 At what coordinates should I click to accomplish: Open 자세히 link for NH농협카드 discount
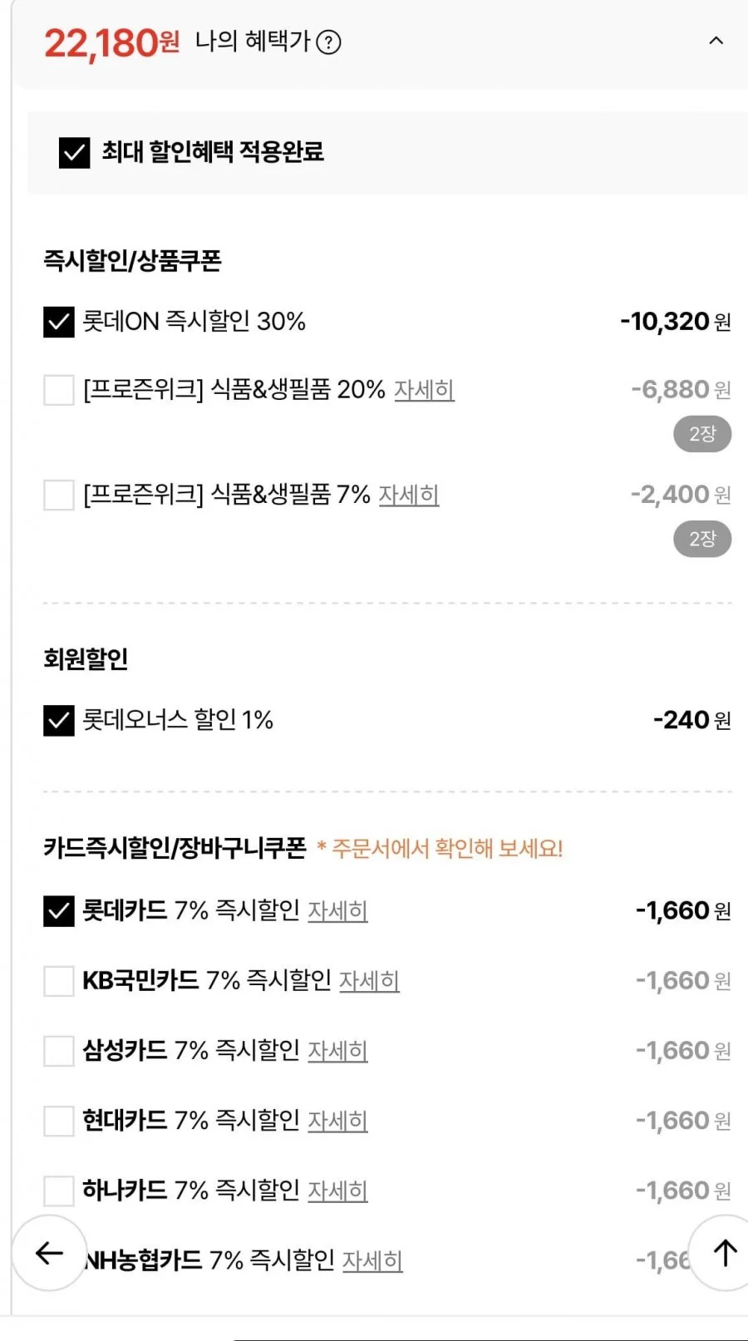(x=372, y=1261)
